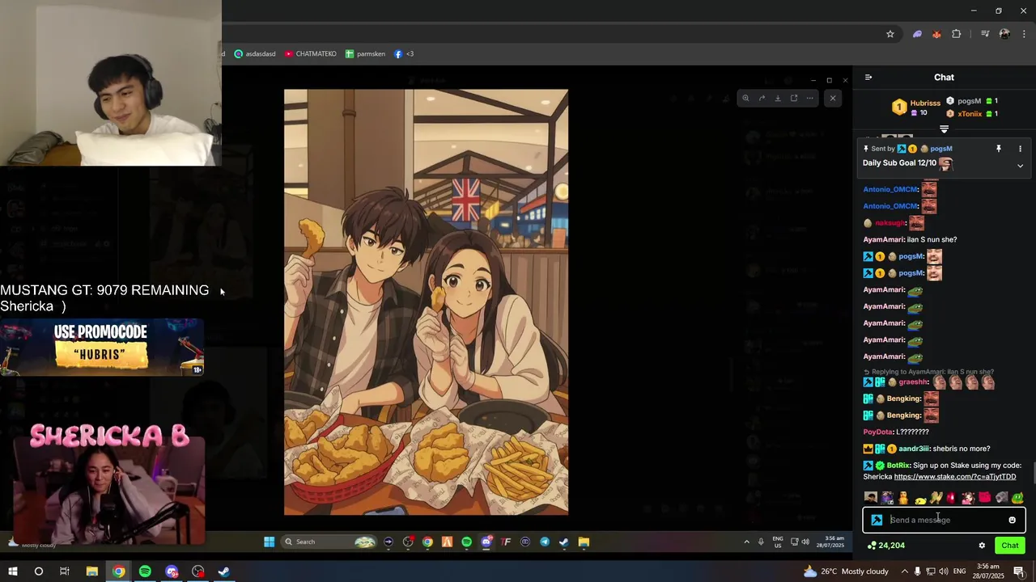This screenshot has width=1036, height=582.
Task: Expand the gift leaderboard arrow below Hubrisss
Action: [x=944, y=129]
